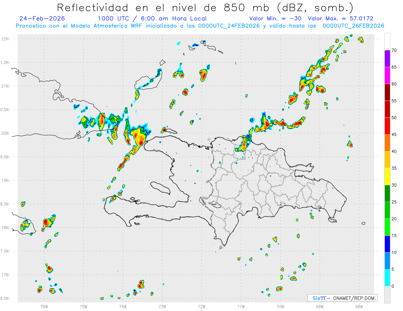Select the '9.5N' latitude label
This screenshot has height=311, width=403.
5,157
